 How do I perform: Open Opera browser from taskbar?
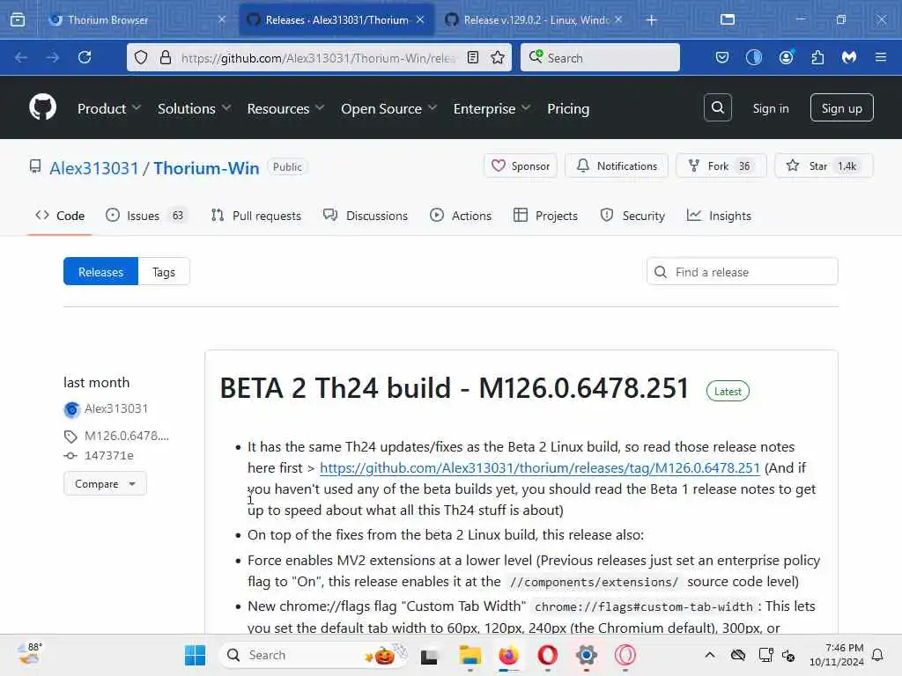click(548, 655)
